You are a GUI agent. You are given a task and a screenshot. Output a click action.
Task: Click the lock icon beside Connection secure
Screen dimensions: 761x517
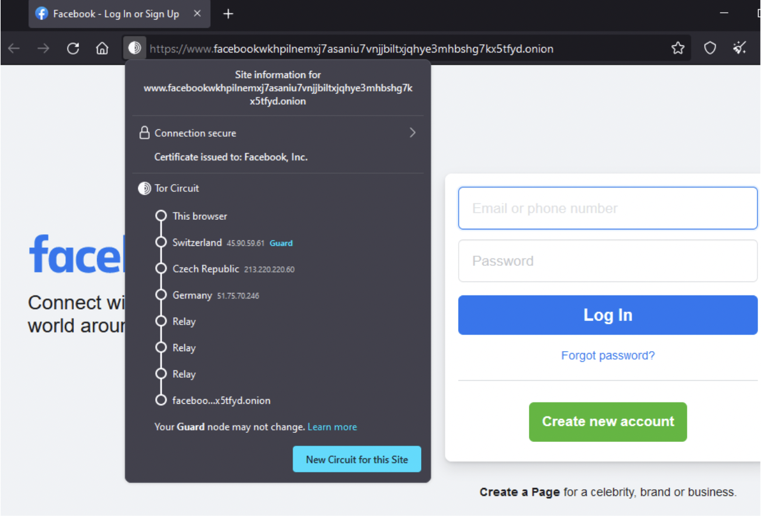(144, 133)
